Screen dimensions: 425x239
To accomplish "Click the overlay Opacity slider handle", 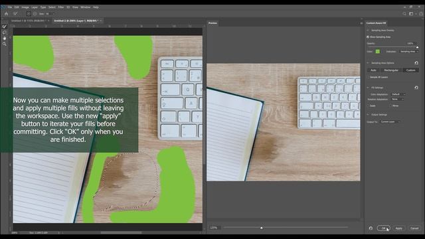I will point(417,47).
